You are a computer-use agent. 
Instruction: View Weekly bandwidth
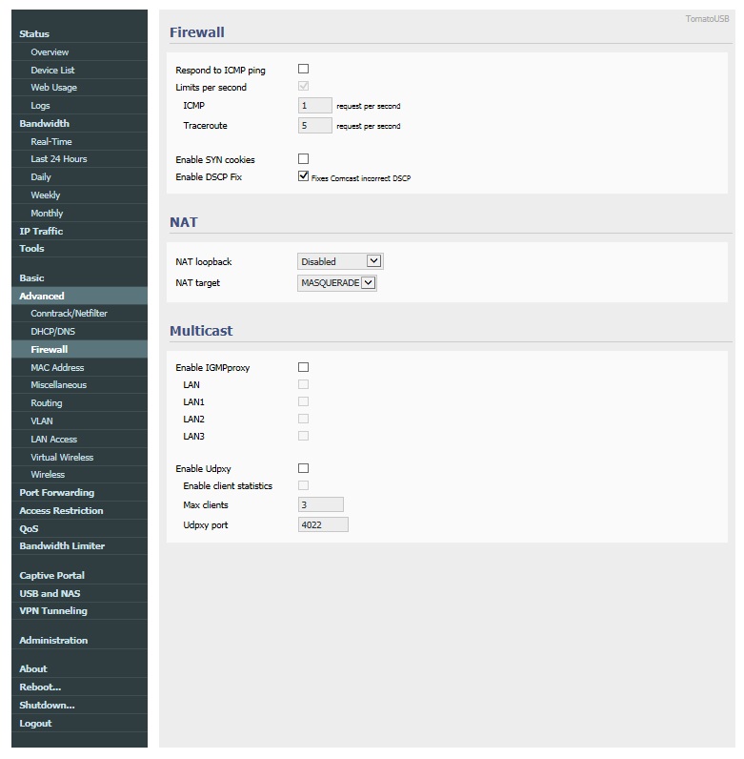pyautogui.click(x=80, y=195)
